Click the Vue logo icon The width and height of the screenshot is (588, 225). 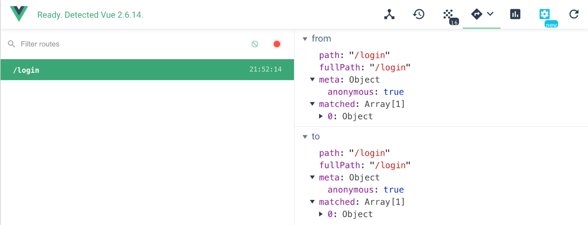pos(19,14)
